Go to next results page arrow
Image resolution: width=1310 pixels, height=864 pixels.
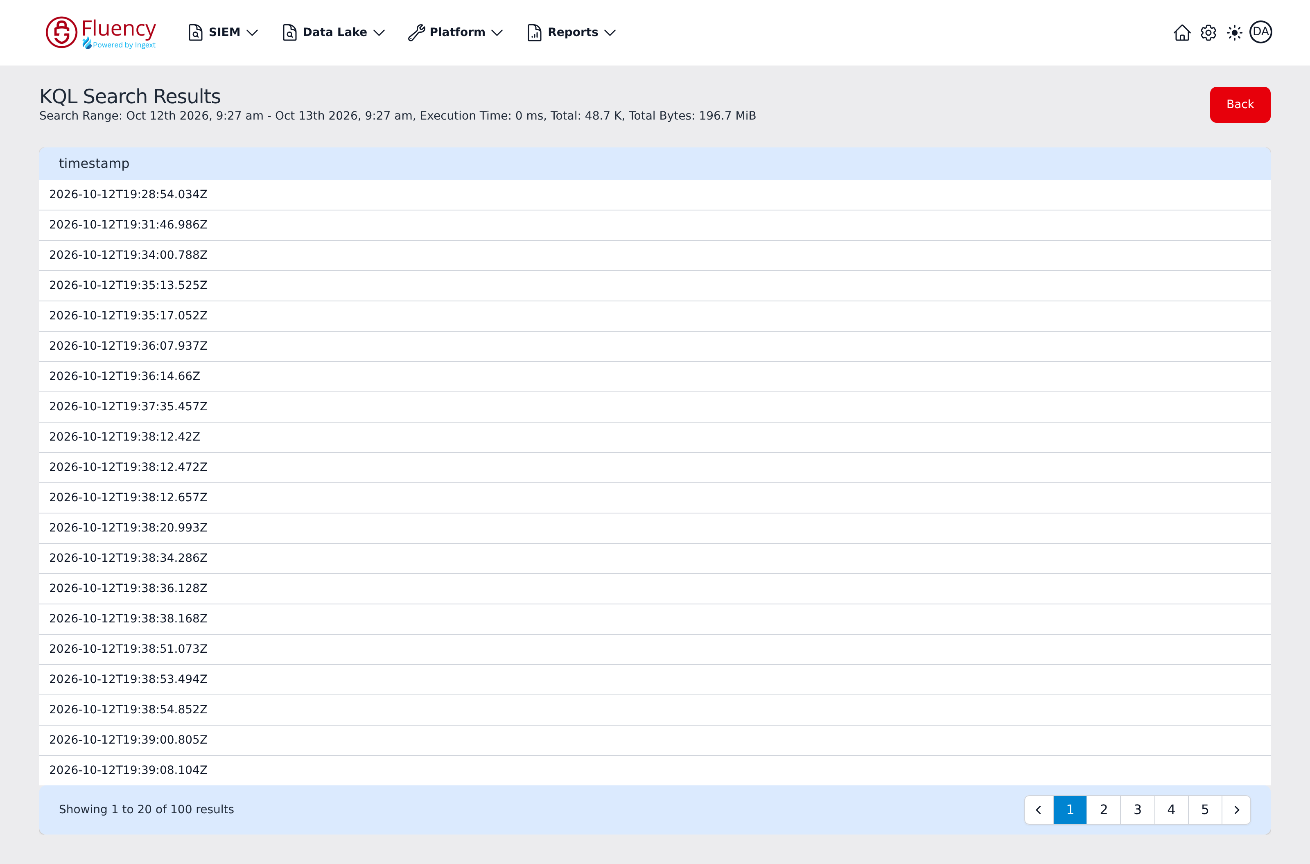1236,810
